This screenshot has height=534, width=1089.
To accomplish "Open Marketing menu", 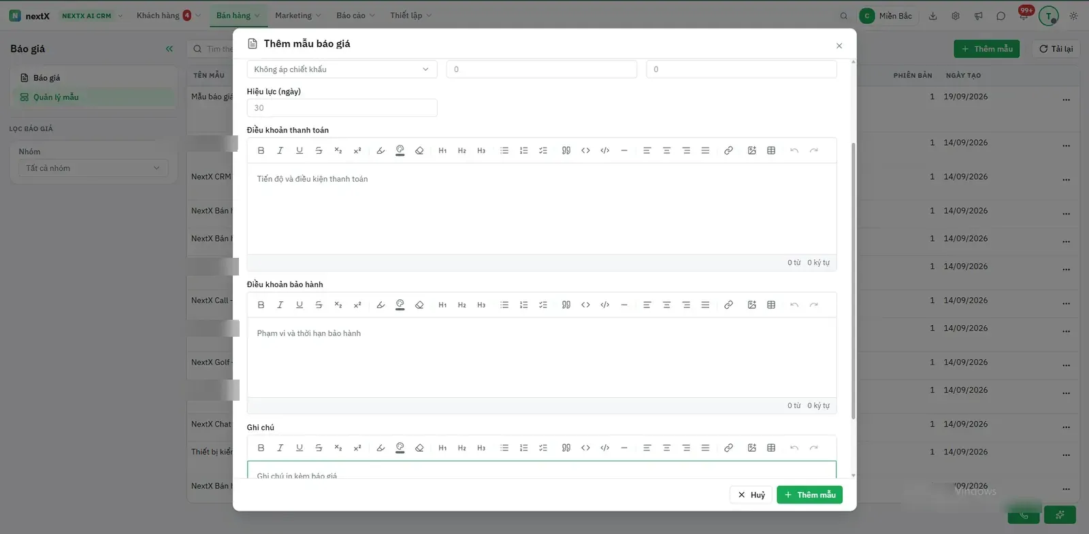I will [297, 16].
